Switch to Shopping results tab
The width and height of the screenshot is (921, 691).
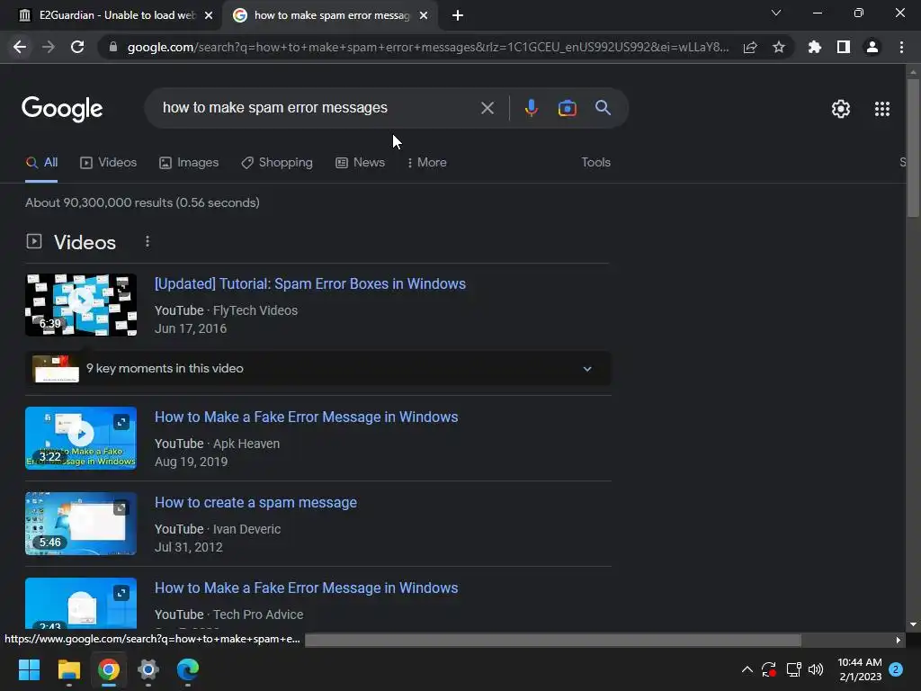coord(277,163)
